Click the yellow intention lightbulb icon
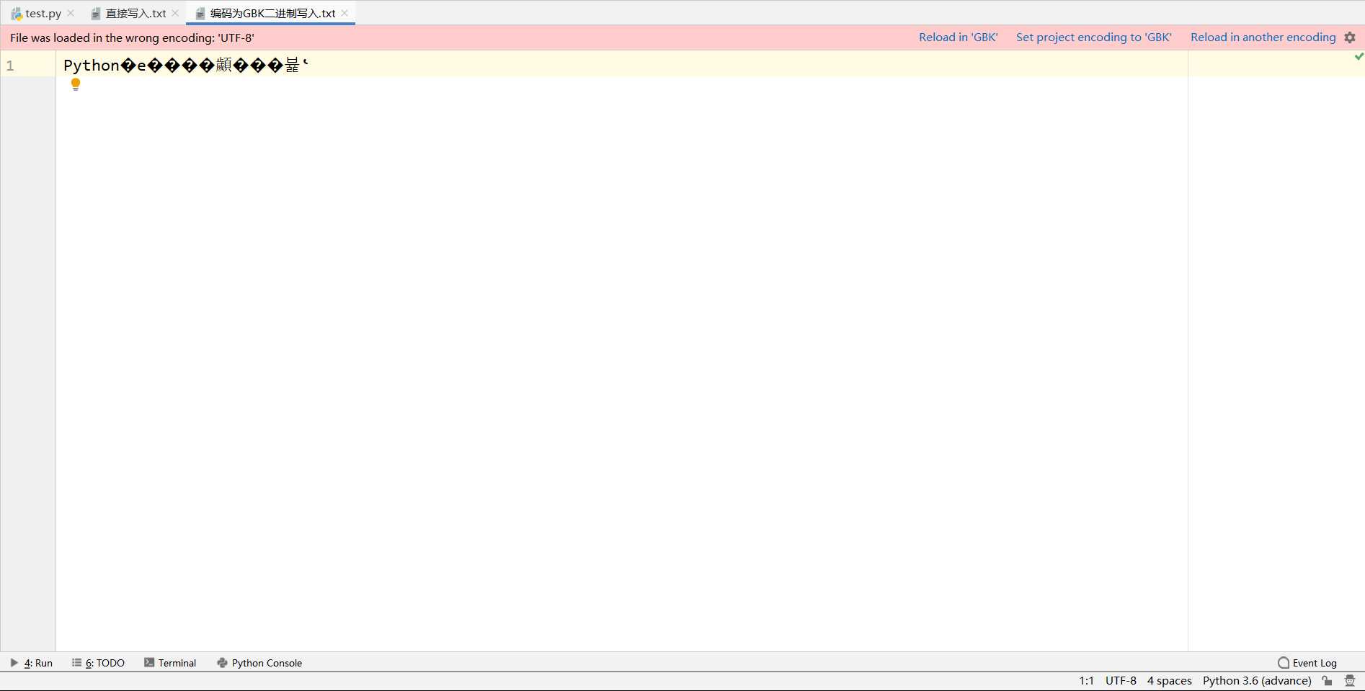 [x=76, y=84]
